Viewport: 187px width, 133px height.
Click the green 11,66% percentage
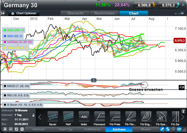pos(103,5)
